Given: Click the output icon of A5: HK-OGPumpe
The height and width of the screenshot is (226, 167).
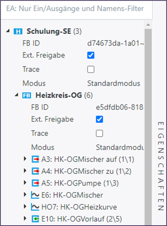Looking at the screenshot, I should click(x=35, y=183).
